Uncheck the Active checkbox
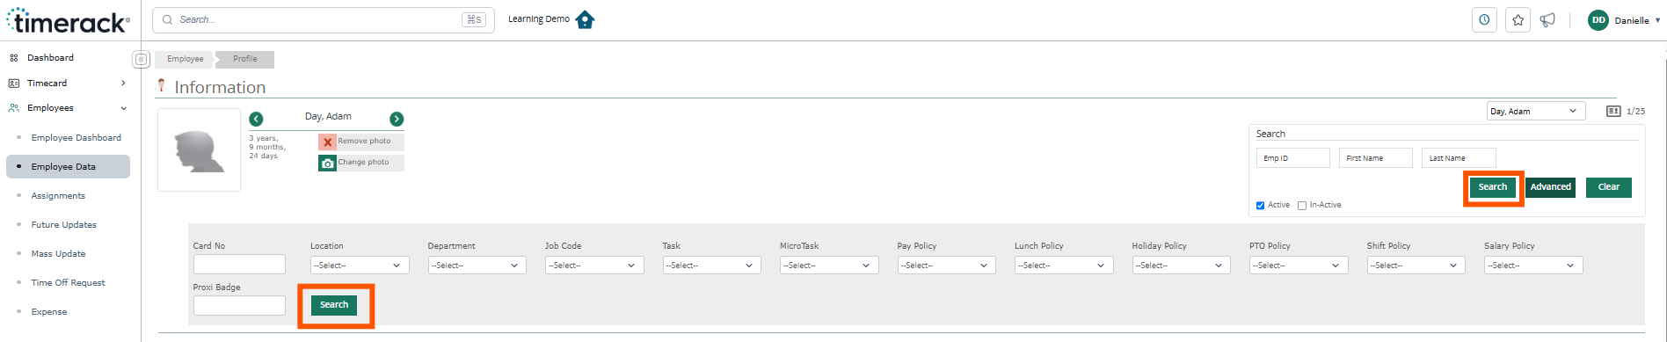 [1260, 206]
